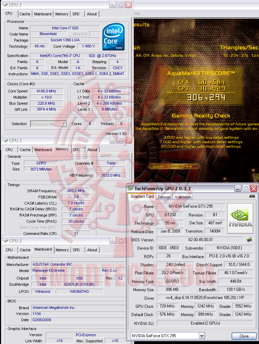
Task: Click the BIOS Version 62.00.45.00.01 field
Action: tap(200, 240)
